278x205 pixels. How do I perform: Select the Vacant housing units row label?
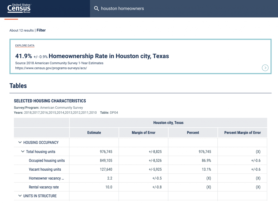pos(45,169)
